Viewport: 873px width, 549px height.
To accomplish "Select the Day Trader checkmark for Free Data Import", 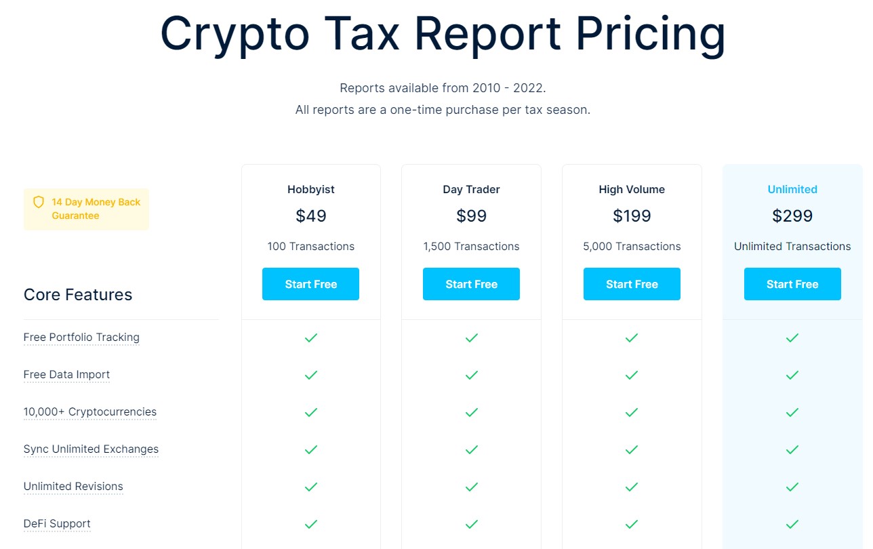I will [471, 375].
